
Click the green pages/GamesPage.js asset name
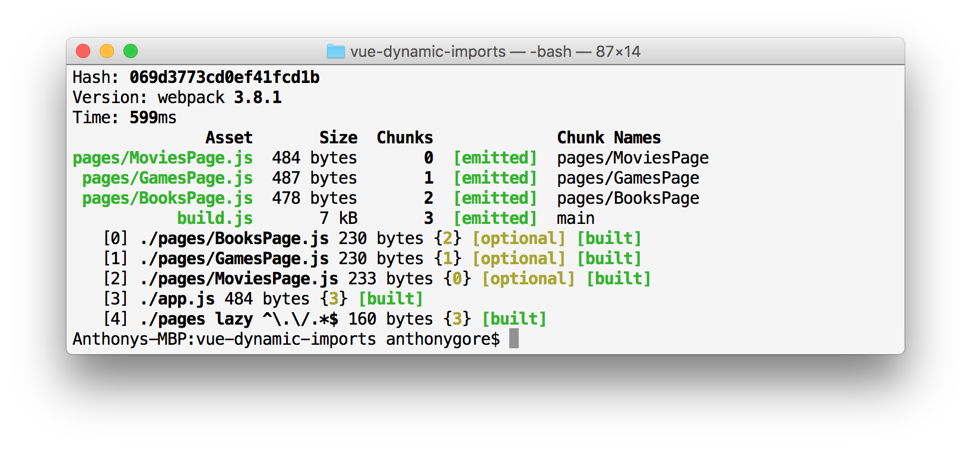coord(167,178)
